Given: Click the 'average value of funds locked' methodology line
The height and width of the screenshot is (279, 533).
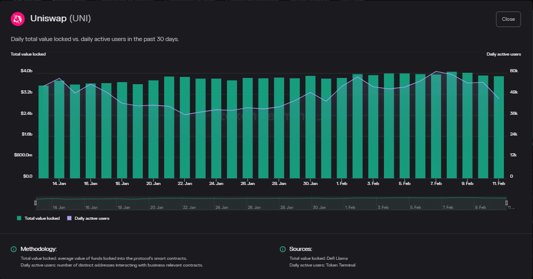Looking at the screenshot, I should tap(104, 258).
